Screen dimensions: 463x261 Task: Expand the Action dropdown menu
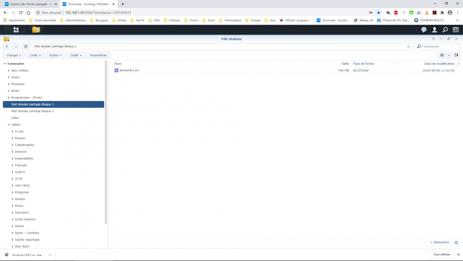click(55, 55)
